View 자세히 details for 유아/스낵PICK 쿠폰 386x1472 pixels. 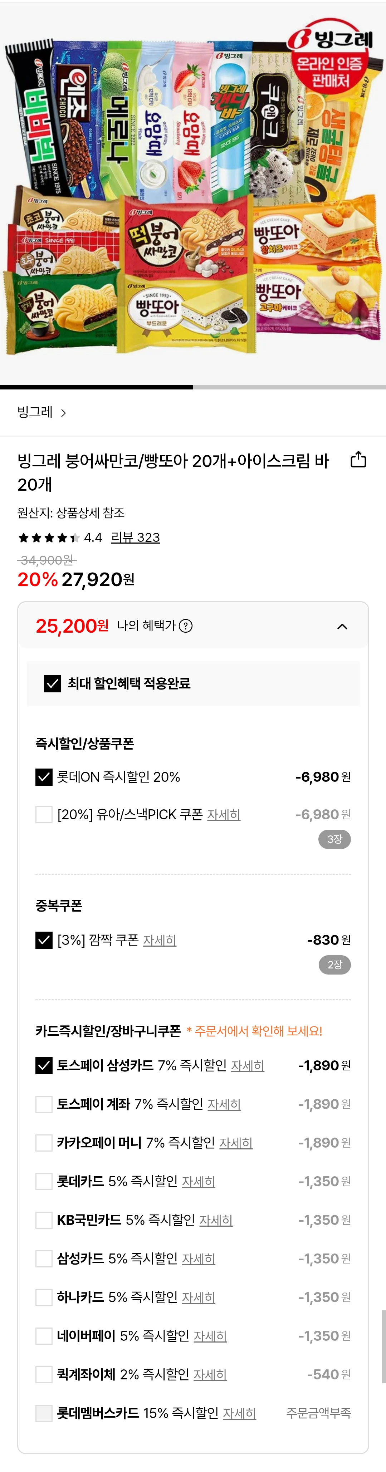point(224,814)
